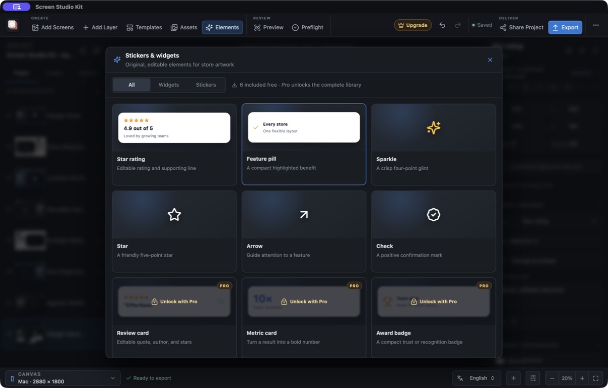Open the sliders settings icon

click(533, 378)
